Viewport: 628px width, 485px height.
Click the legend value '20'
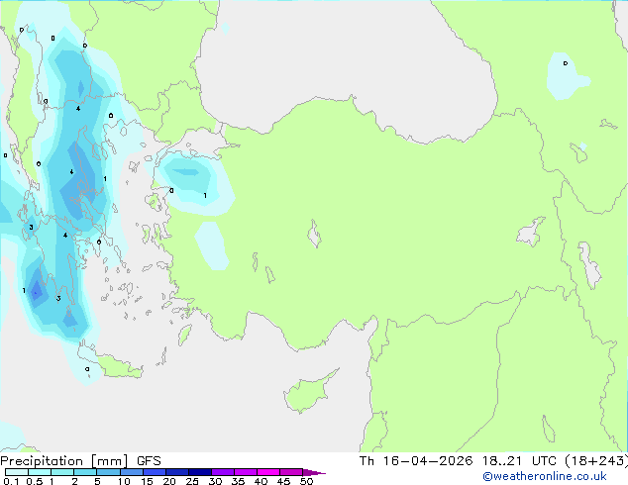pyautogui.click(x=169, y=481)
